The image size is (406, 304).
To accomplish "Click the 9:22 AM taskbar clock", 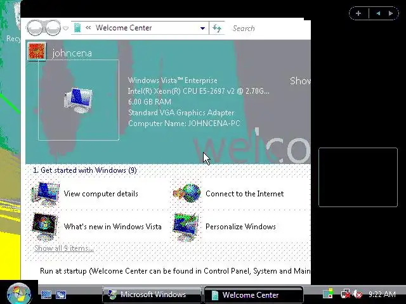I will tap(382, 294).
